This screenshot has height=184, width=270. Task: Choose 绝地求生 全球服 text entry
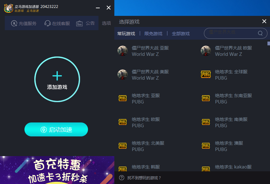(x=231, y=75)
